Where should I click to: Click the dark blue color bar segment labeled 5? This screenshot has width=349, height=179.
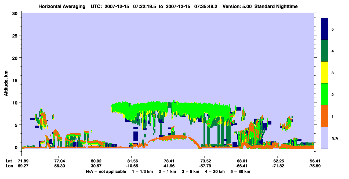[325, 29]
